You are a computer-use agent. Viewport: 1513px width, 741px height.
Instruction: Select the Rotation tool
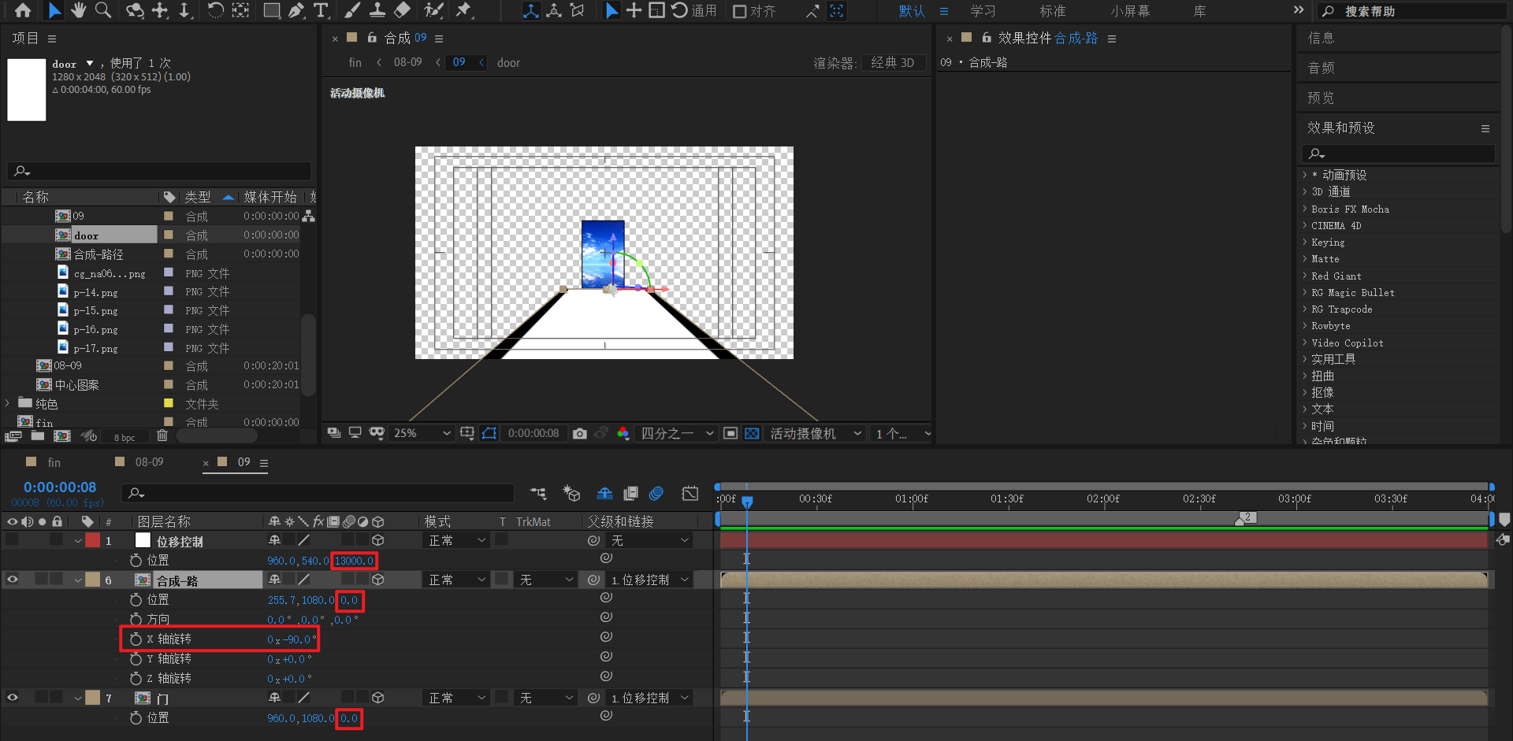click(x=215, y=10)
